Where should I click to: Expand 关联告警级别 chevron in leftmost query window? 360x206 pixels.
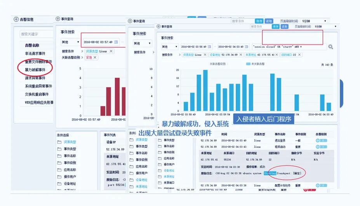(x=82, y=58)
